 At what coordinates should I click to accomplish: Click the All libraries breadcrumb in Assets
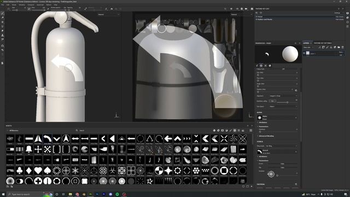pyautogui.click(x=14, y=130)
